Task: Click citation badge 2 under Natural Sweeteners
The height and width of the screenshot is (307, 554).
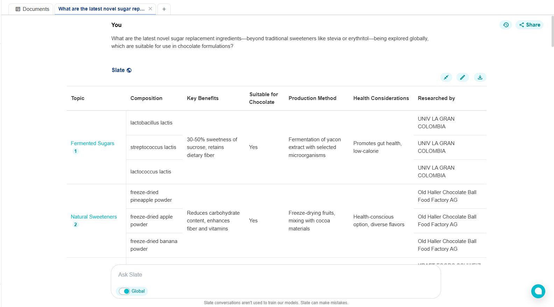Action: point(75,225)
